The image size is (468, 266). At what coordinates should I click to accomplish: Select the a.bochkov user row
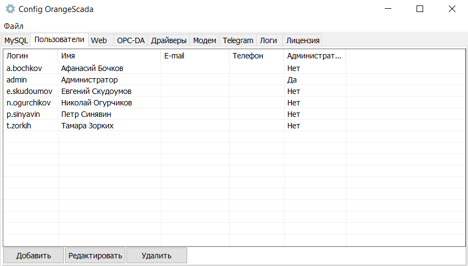(234, 68)
